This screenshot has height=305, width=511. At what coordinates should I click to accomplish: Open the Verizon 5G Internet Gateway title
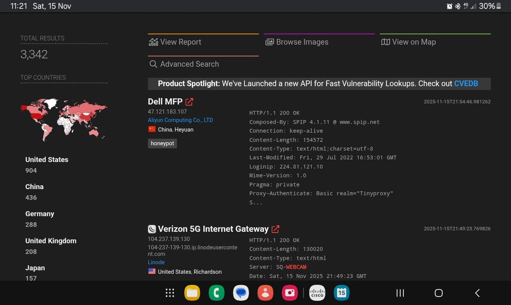click(213, 229)
